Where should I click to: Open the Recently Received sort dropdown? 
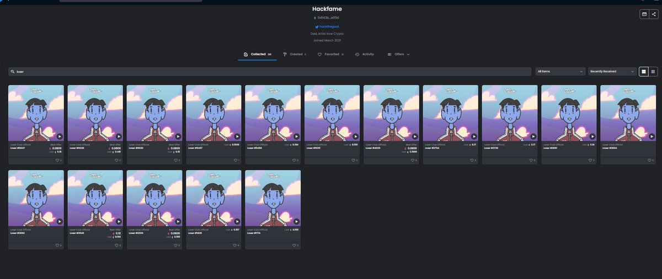(x=612, y=72)
